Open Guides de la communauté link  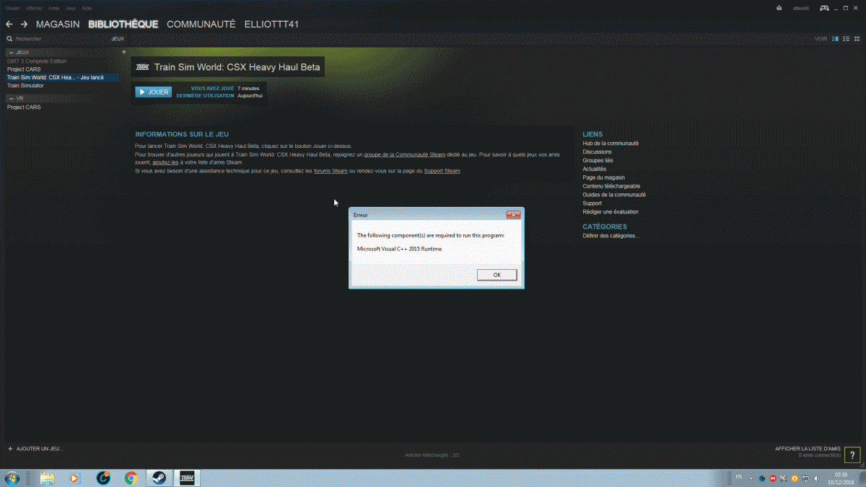[x=614, y=195]
